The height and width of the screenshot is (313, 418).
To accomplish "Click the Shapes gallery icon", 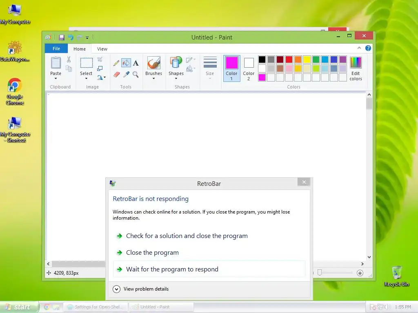I will click(x=176, y=63).
